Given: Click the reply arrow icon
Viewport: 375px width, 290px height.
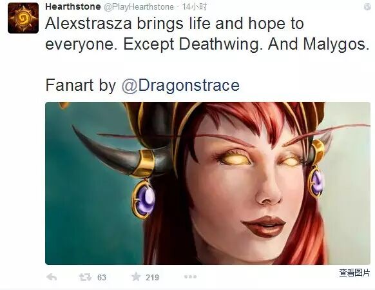Looking at the screenshot, I should pyautogui.click(x=52, y=277).
